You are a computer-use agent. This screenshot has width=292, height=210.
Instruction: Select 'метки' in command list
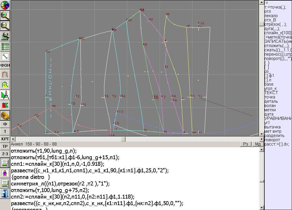pyautogui.click(x=270, y=110)
